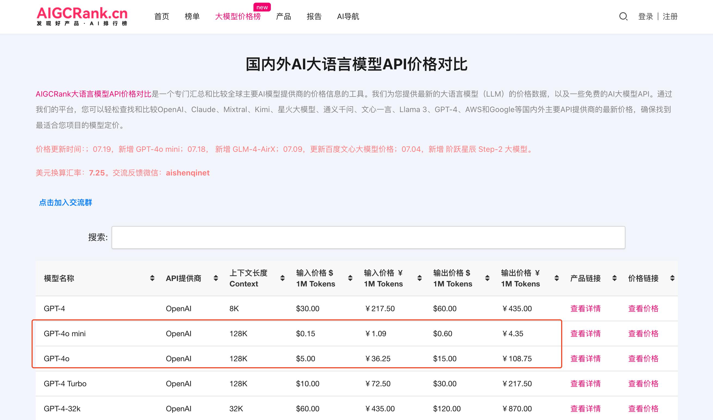
Task: Go to AI导航 page
Action: 348,16
